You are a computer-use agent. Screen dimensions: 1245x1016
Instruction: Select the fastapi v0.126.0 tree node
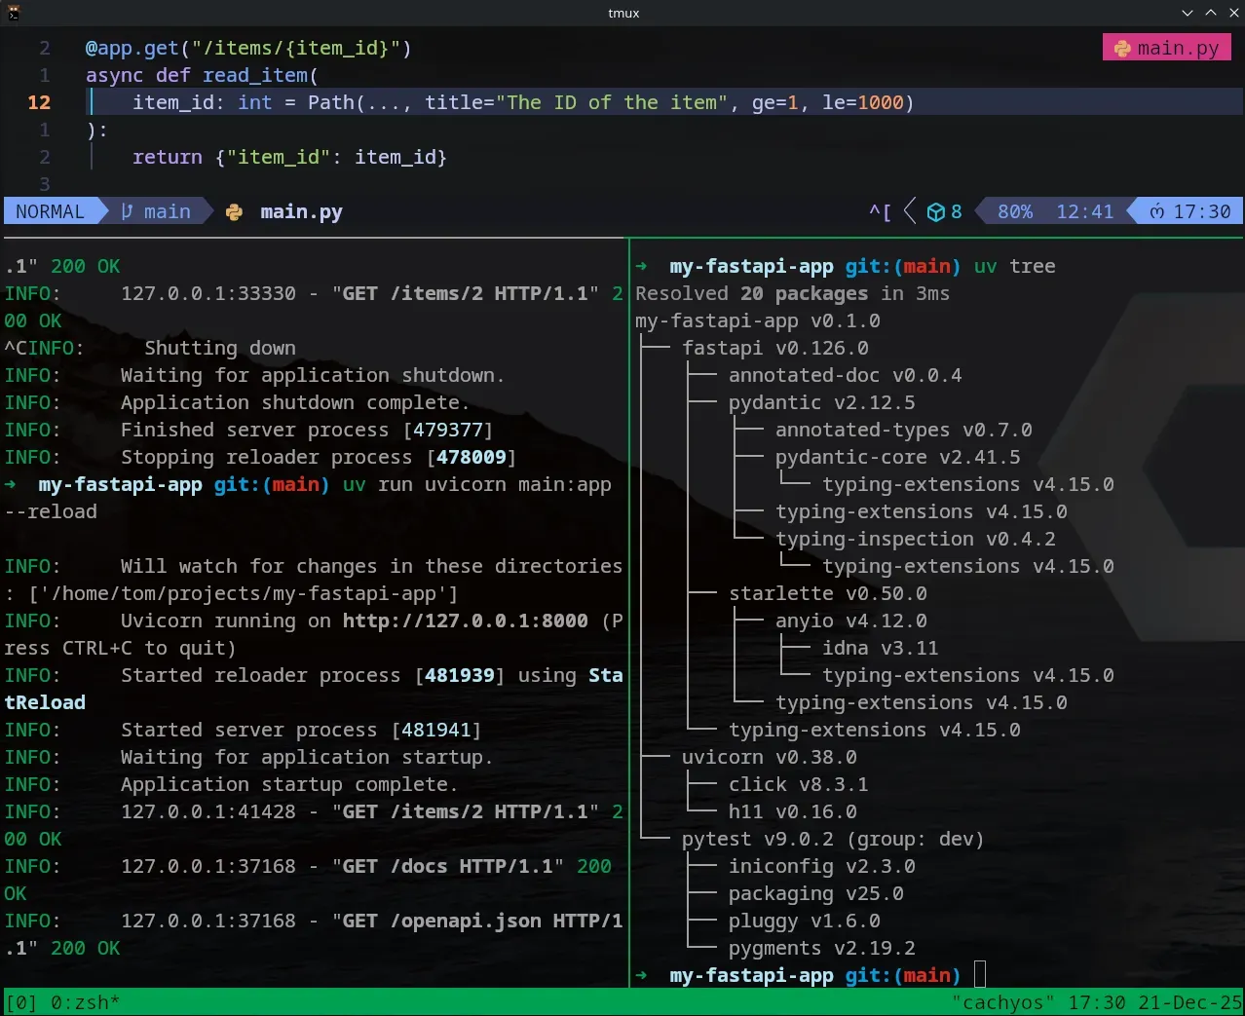coord(774,348)
